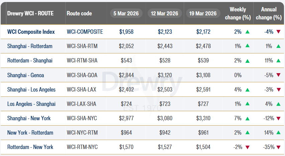
Task: Select the 12 Mar 2026 date pill
Action: (x=165, y=13)
